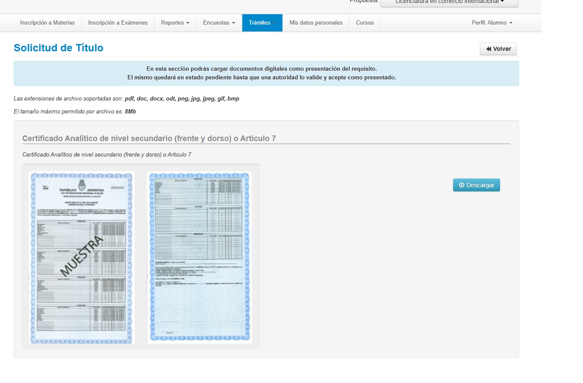Click the rewind icon on Volver button

tap(488, 49)
